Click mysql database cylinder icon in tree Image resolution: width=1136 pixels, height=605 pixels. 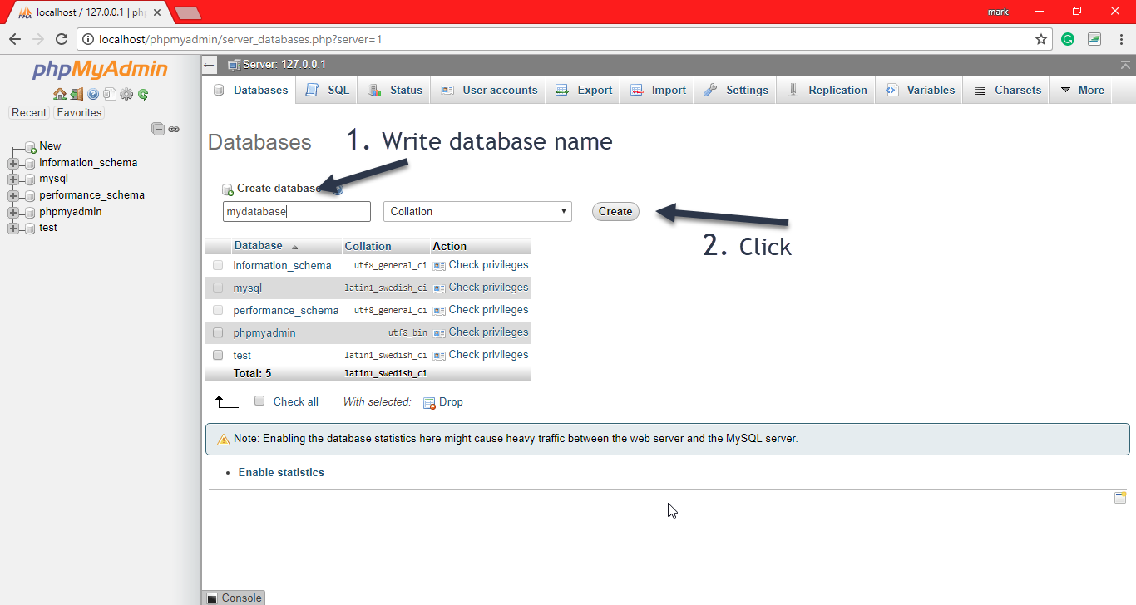30,179
